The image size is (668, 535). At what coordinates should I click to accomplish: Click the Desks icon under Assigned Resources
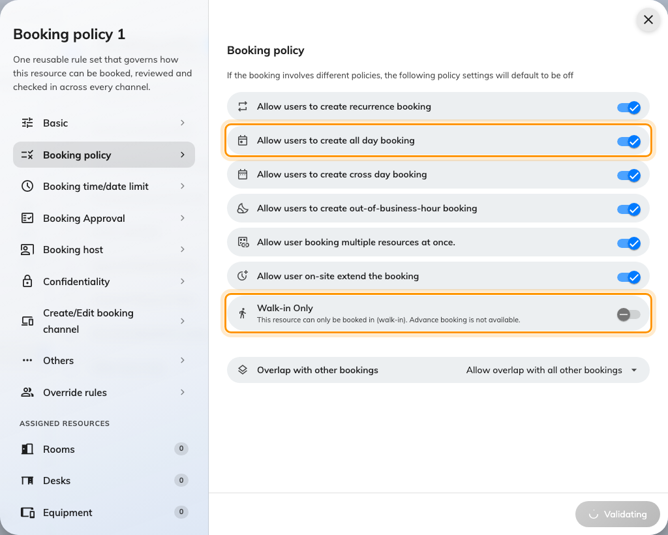tap(27, 480)
